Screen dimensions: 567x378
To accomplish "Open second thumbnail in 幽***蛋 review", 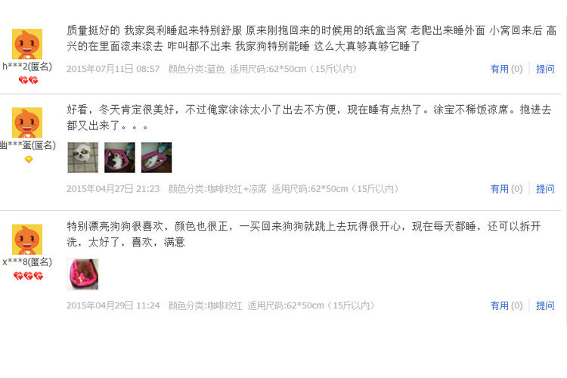I will 119,157.
